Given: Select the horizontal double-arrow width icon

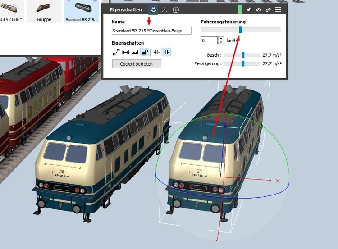Looking at the screenshot, I should click(125, 52).
